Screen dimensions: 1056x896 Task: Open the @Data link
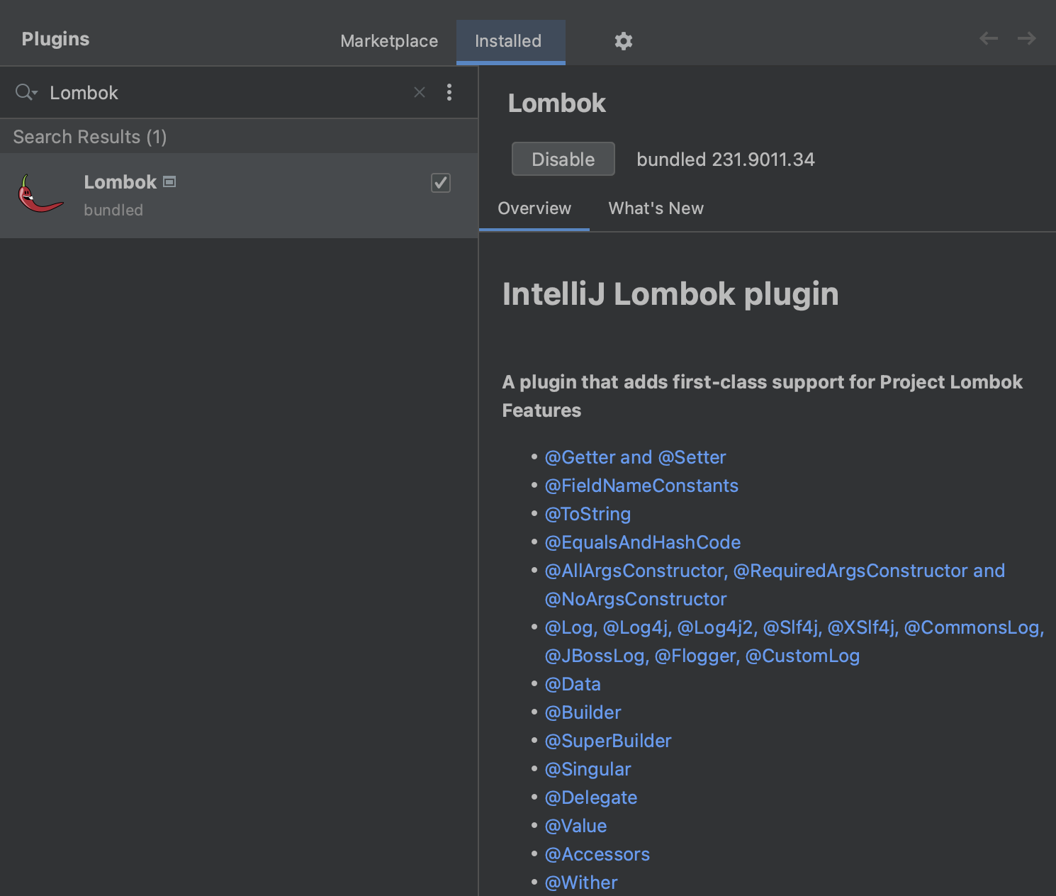(x=573, y=684)
